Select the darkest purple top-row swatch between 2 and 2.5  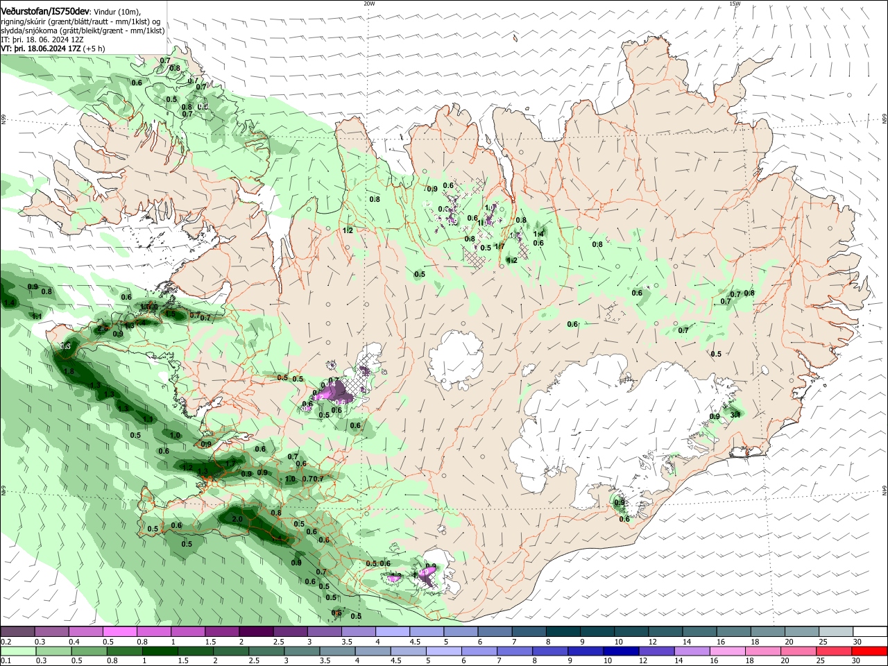(x=255, y=632)
